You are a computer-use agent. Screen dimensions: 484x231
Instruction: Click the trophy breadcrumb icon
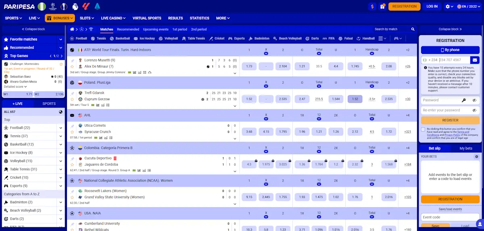(91, 29)
